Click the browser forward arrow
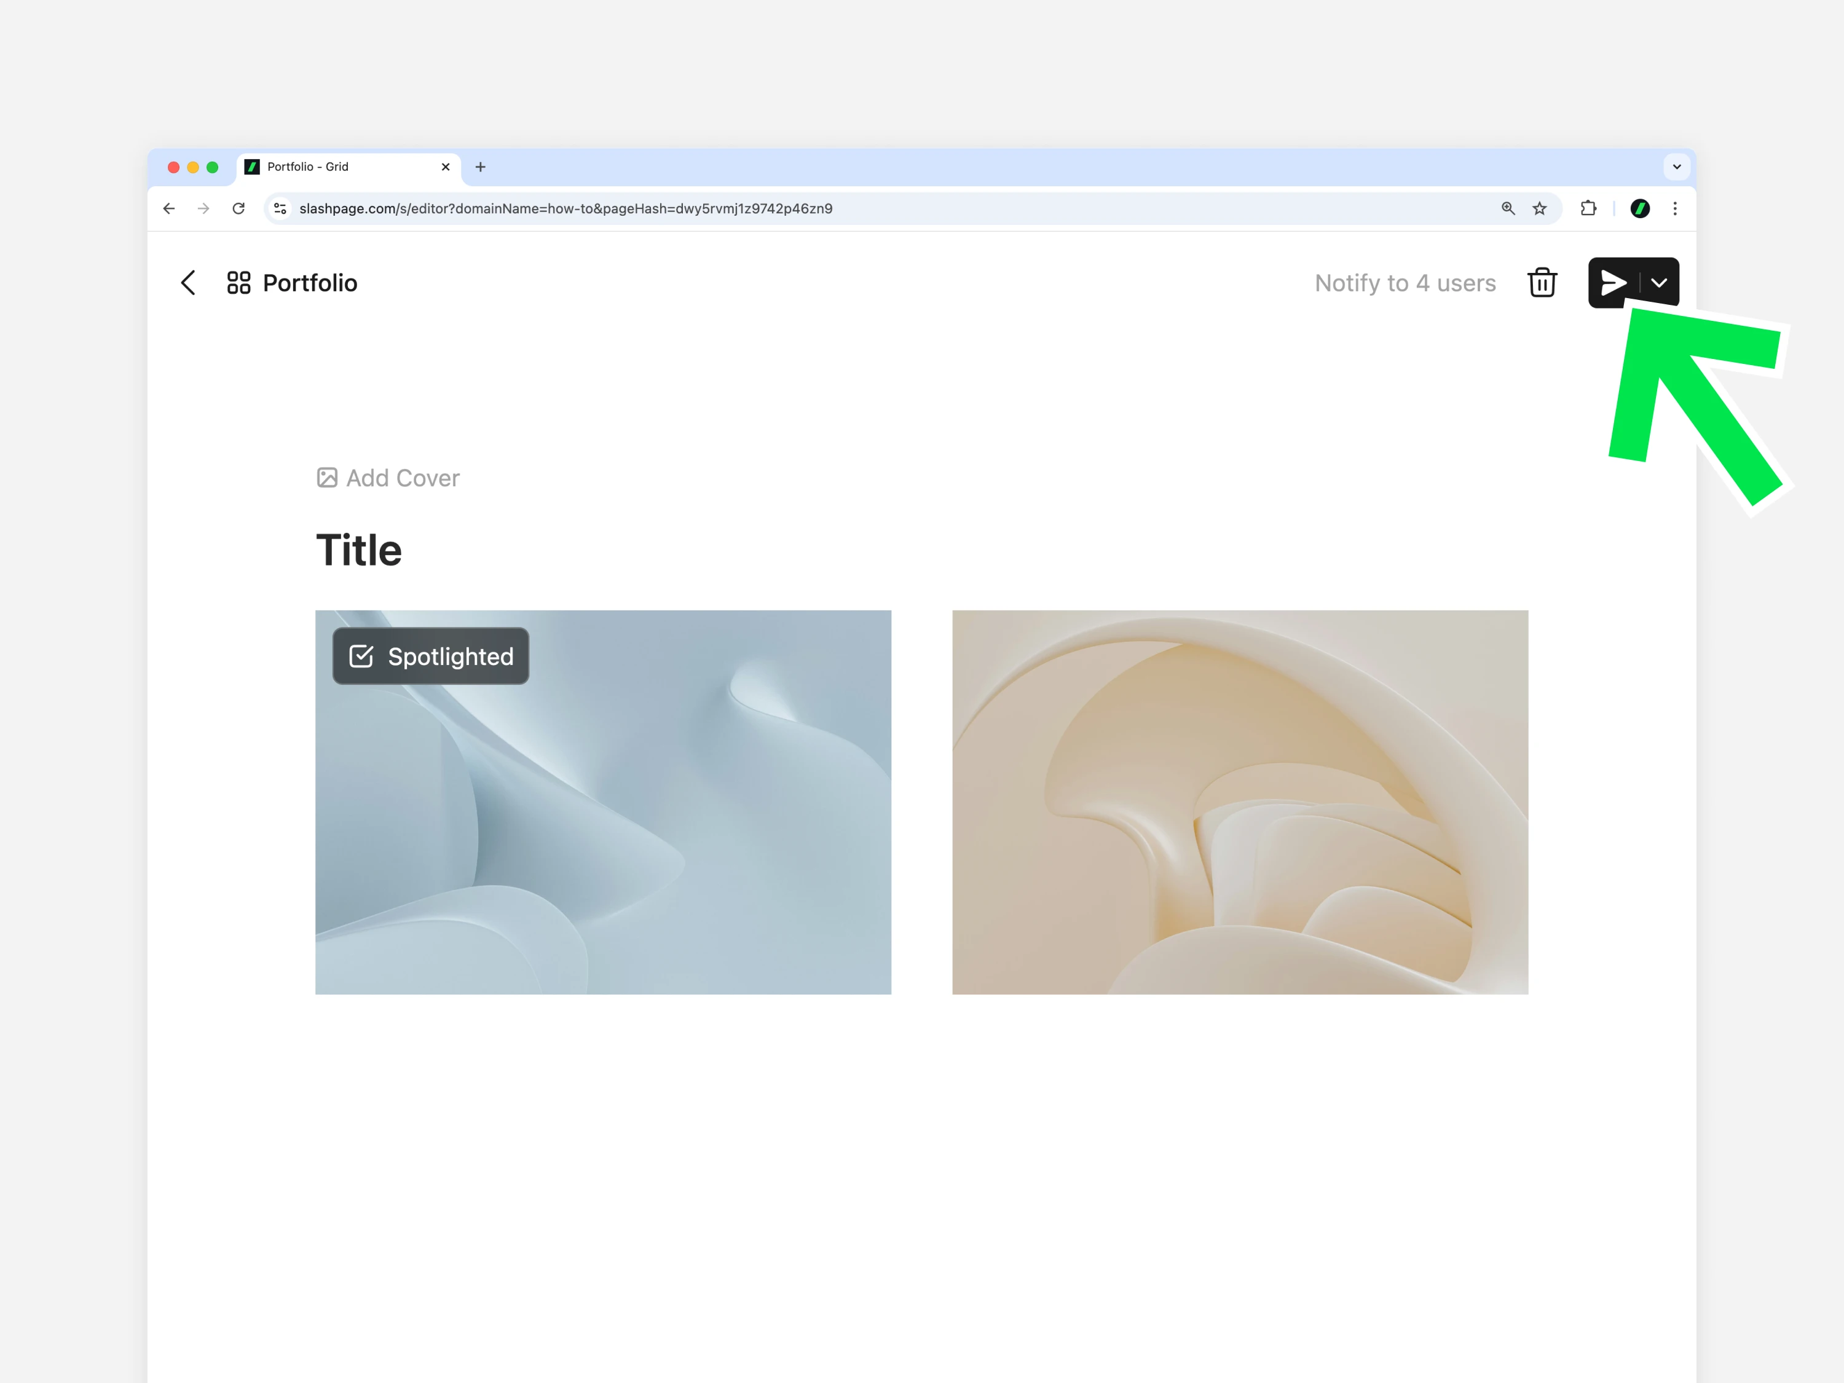Viewport: 1844px width, 1383px height. pos(203,208)
